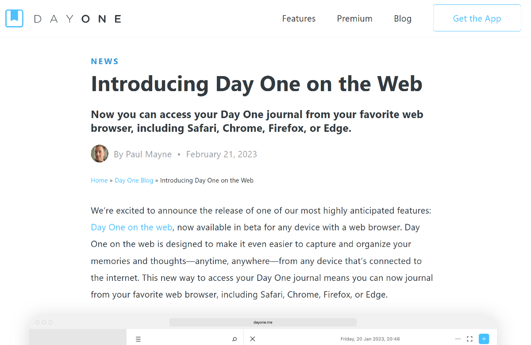Screen dimensions: 531x345
Task: Close the journal entry with the X icon
Action: pos(252,339)
